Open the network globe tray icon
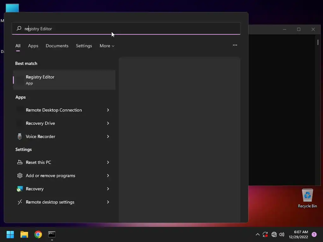The image size is (323, 242). (274, 234)
